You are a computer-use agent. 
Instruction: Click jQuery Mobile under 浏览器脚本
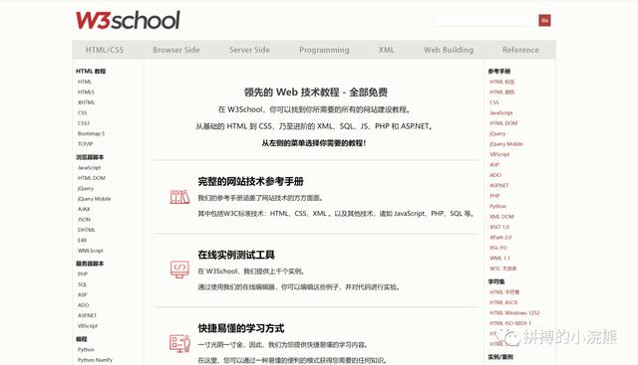click(x=94, y=199)
